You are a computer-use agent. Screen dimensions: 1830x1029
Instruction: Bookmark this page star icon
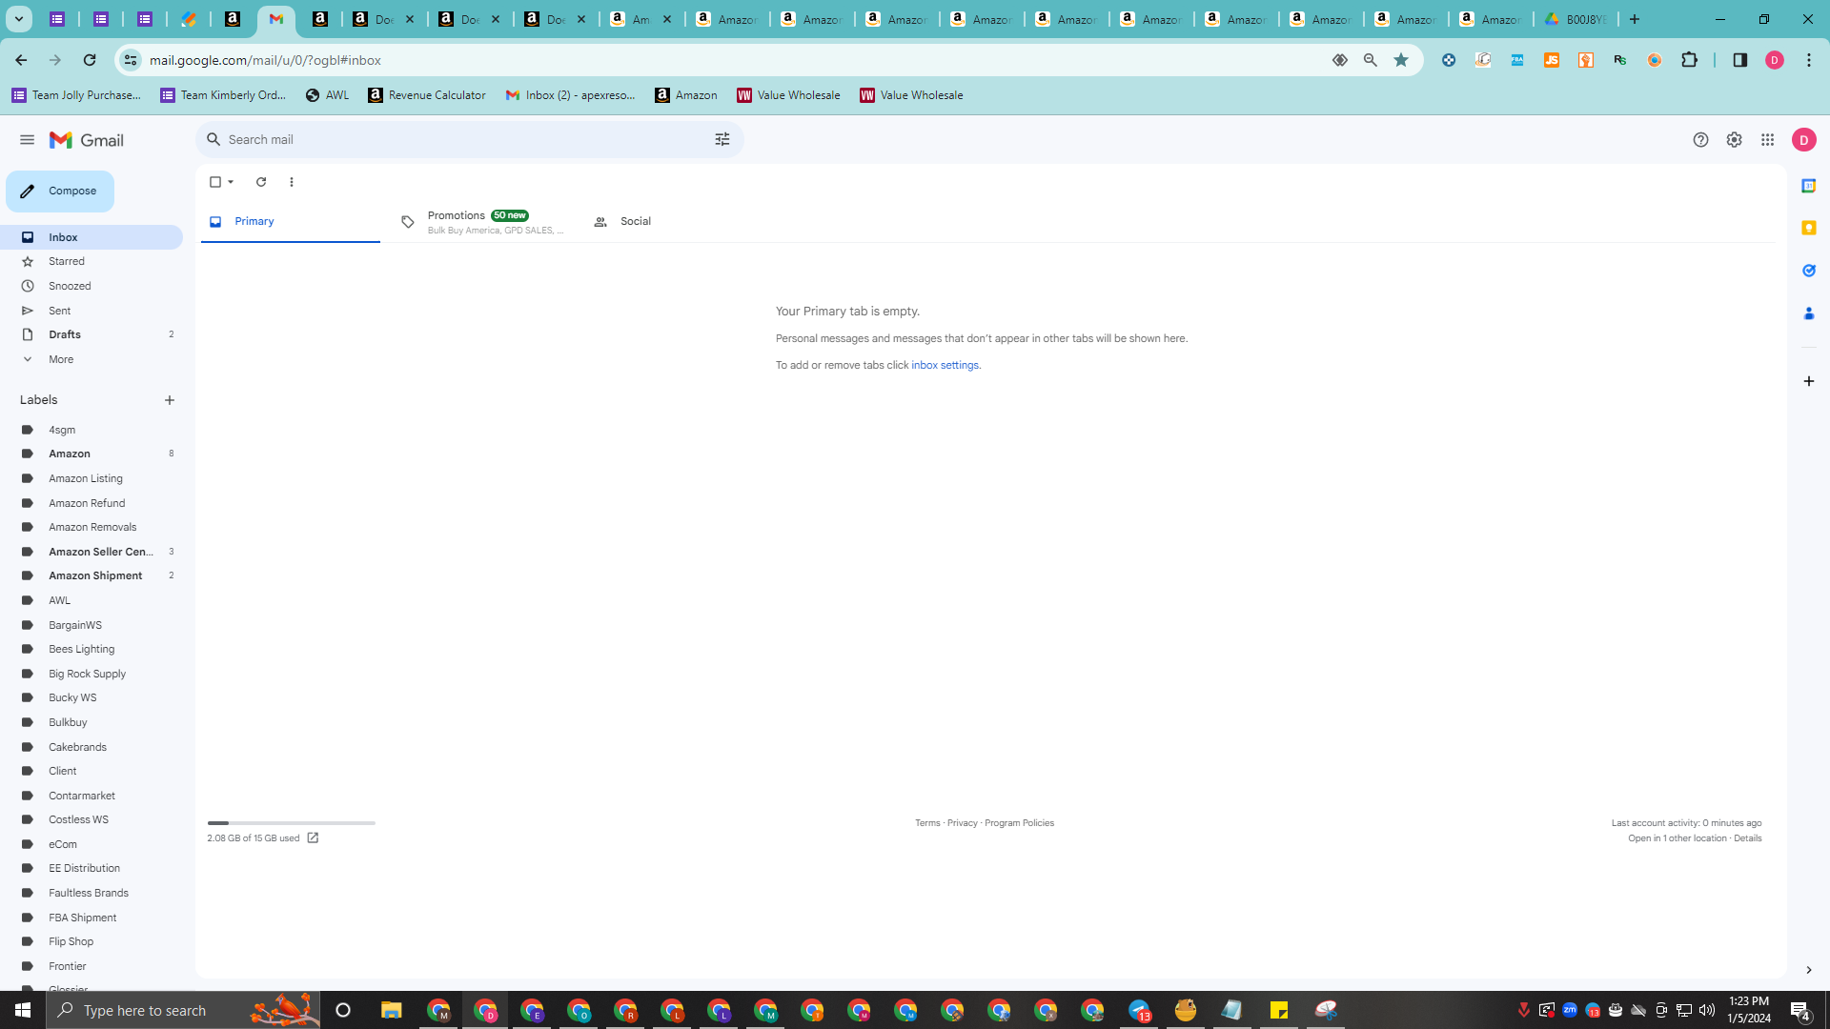1400,60
